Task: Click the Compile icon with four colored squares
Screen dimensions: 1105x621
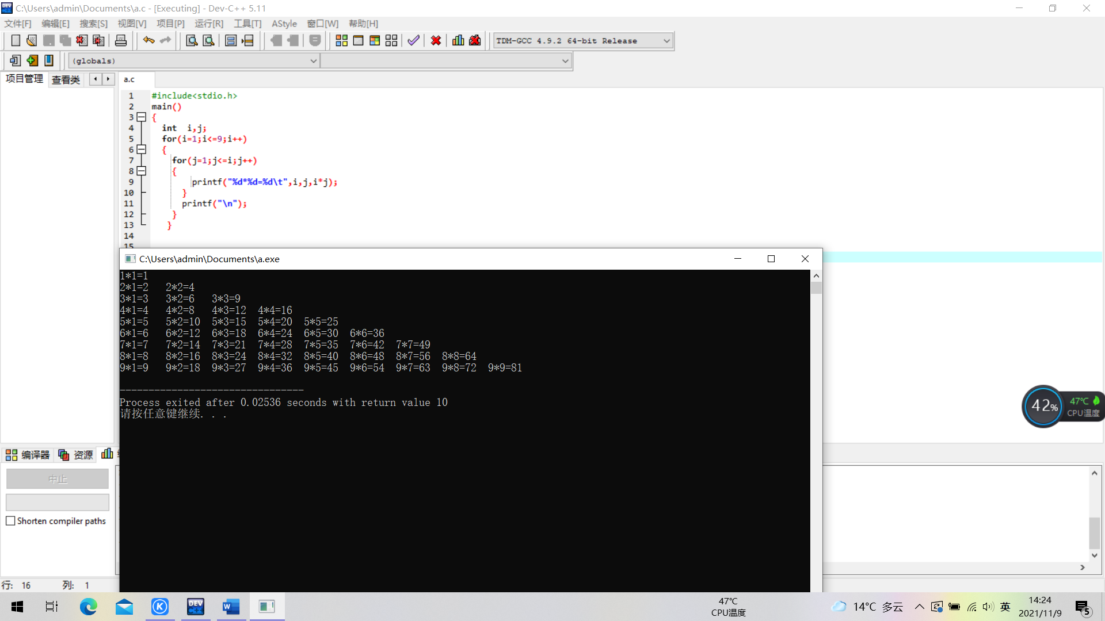Action: pyautogui.click(x=341, y=40)
